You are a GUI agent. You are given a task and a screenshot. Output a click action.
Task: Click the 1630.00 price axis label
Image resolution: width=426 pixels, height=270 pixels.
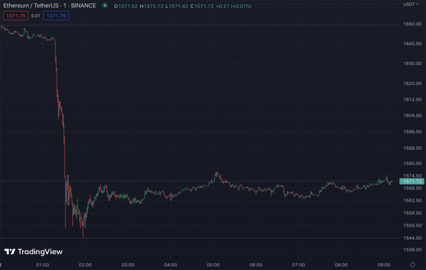click(412, 63)
